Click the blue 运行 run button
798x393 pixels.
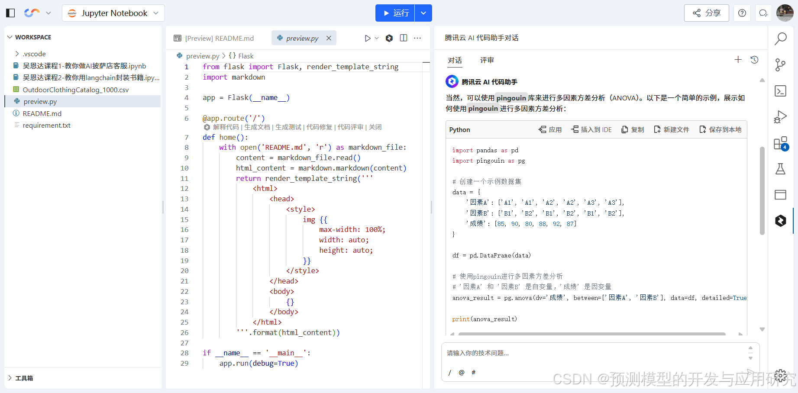point(395,13)
